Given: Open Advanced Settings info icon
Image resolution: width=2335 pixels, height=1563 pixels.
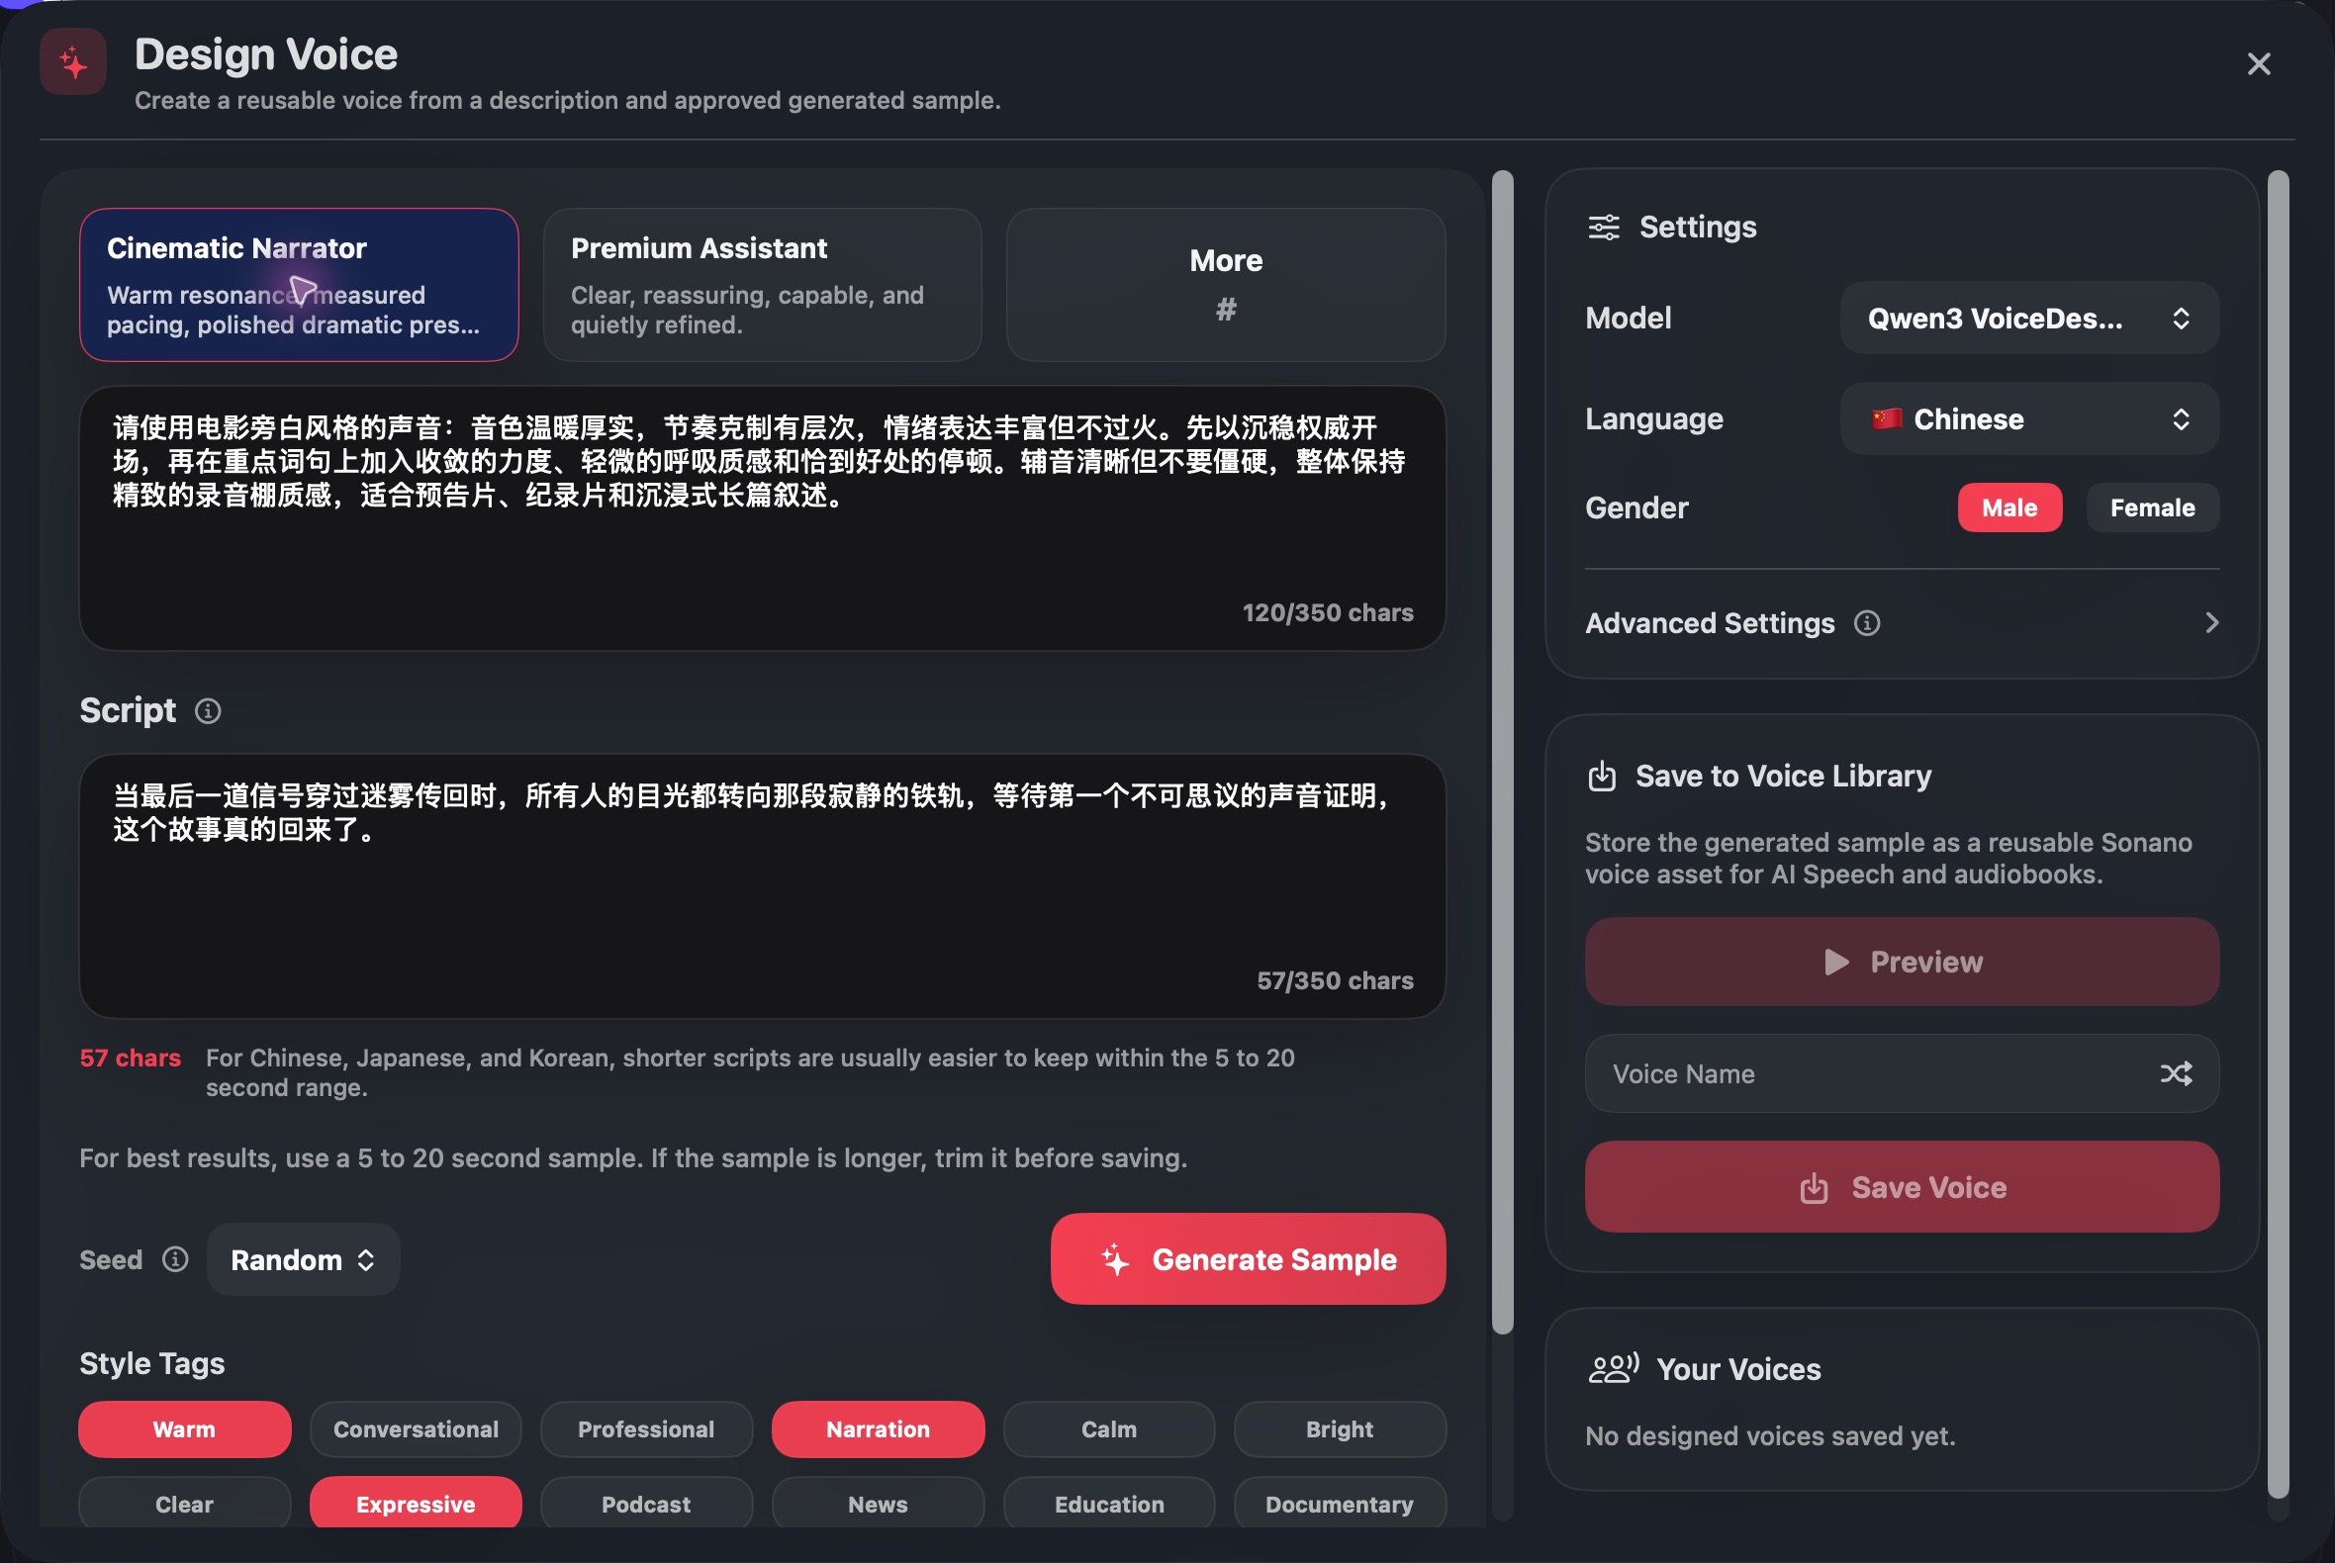Looking at the screenshot, I should (1866, 623).
